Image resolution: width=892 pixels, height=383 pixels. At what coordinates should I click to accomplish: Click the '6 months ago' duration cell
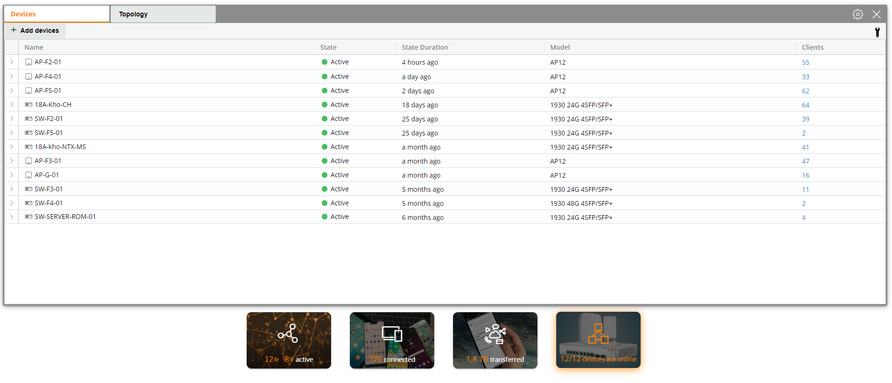(x=423, y=218)
